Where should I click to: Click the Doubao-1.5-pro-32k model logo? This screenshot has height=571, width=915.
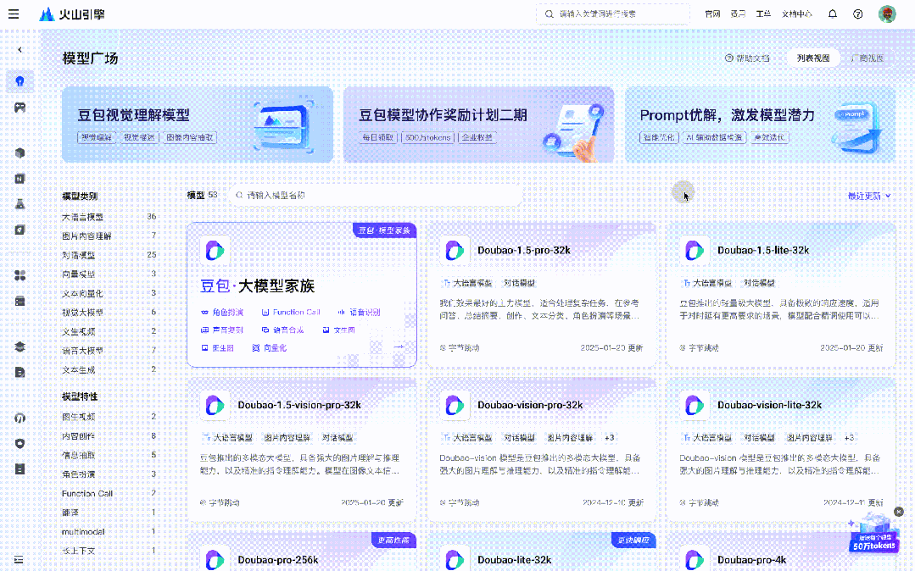(x=455, y=250)
